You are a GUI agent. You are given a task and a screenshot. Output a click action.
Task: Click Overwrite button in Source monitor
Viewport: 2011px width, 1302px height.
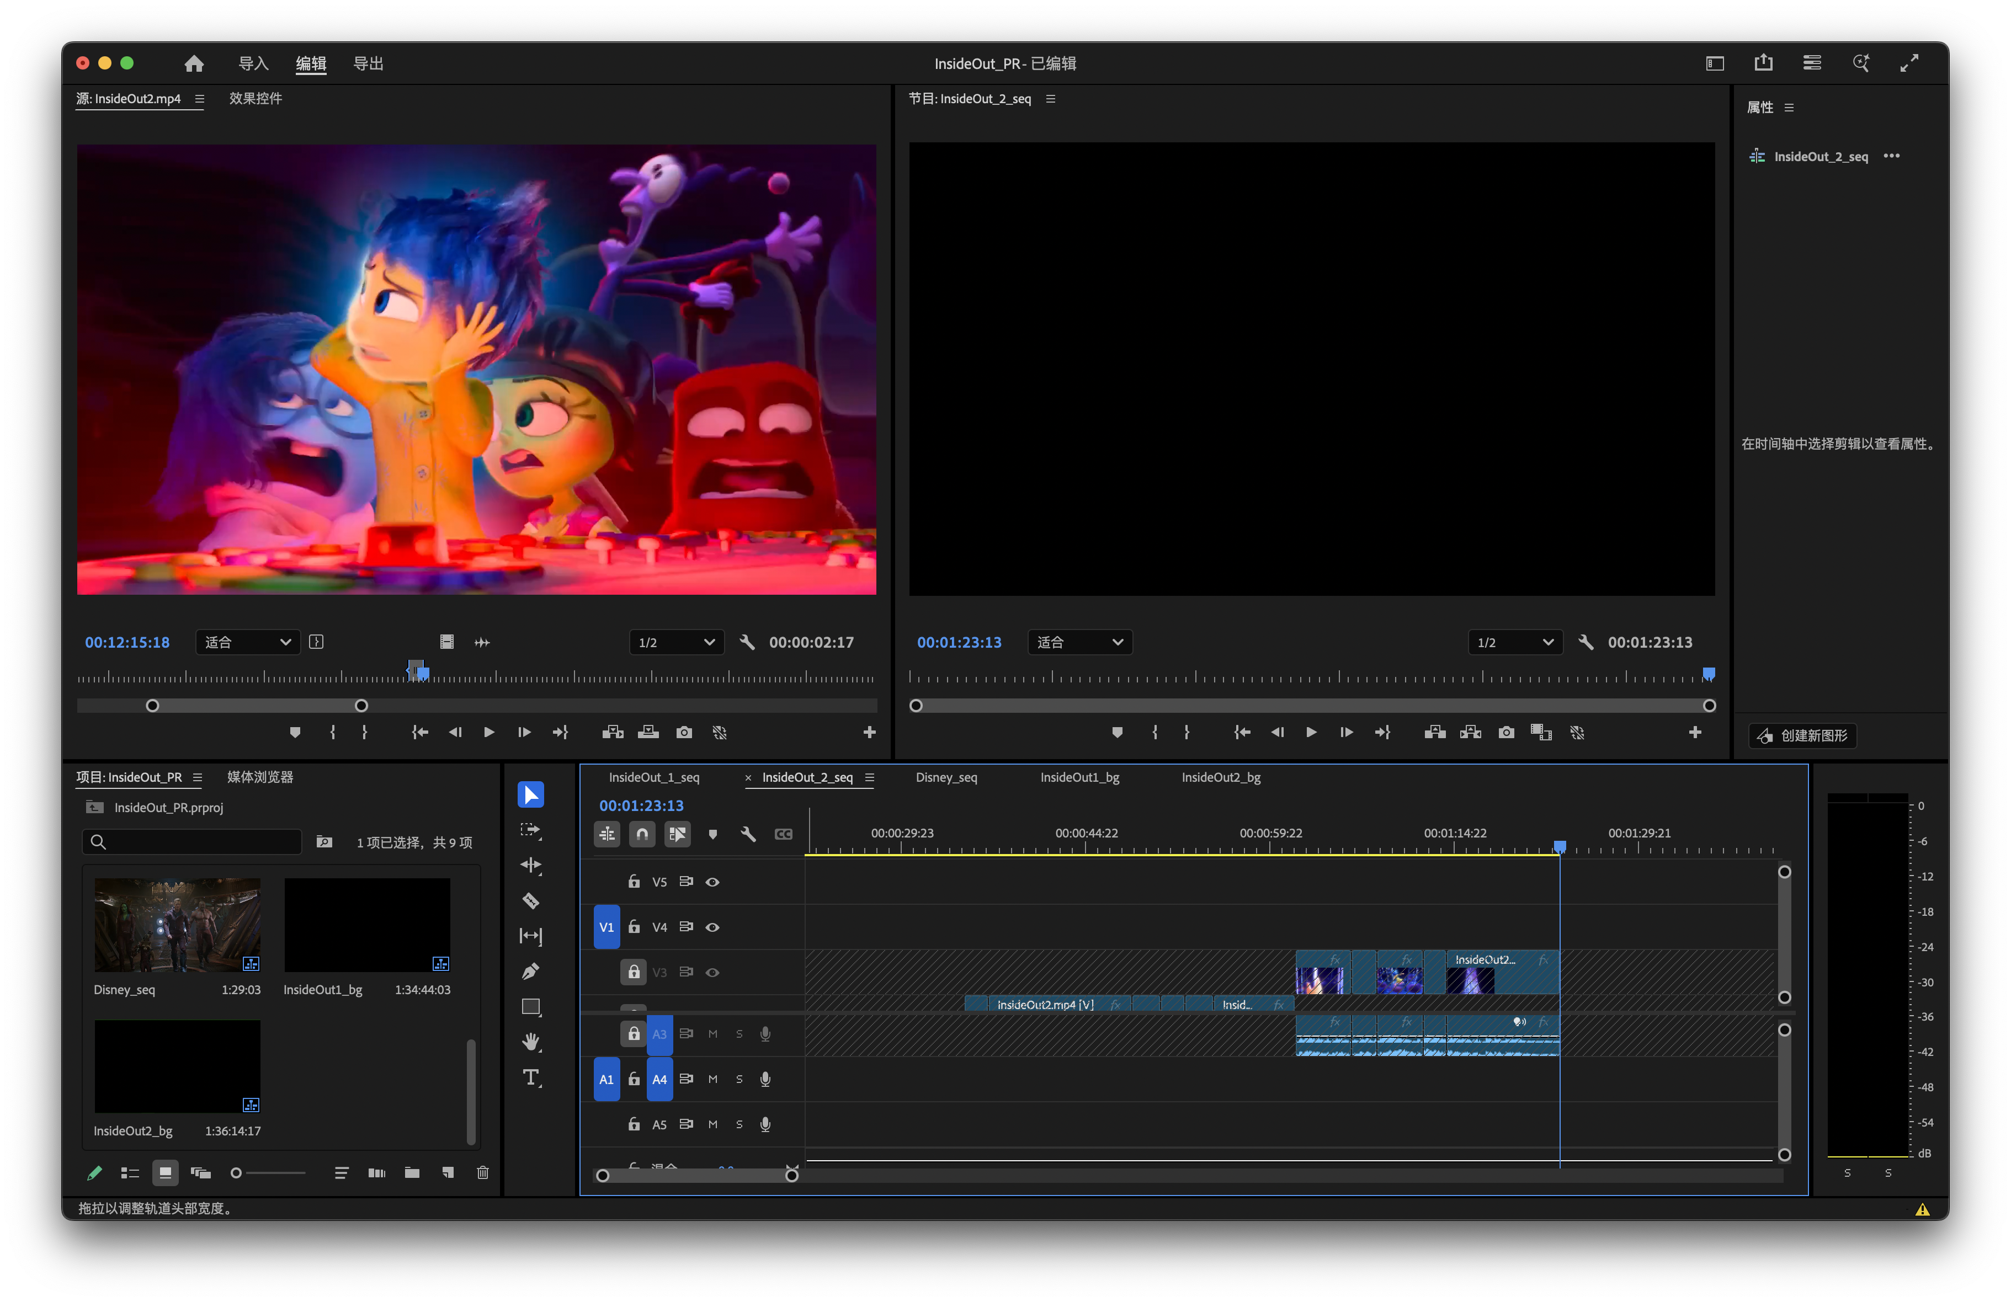click(648, 733)
